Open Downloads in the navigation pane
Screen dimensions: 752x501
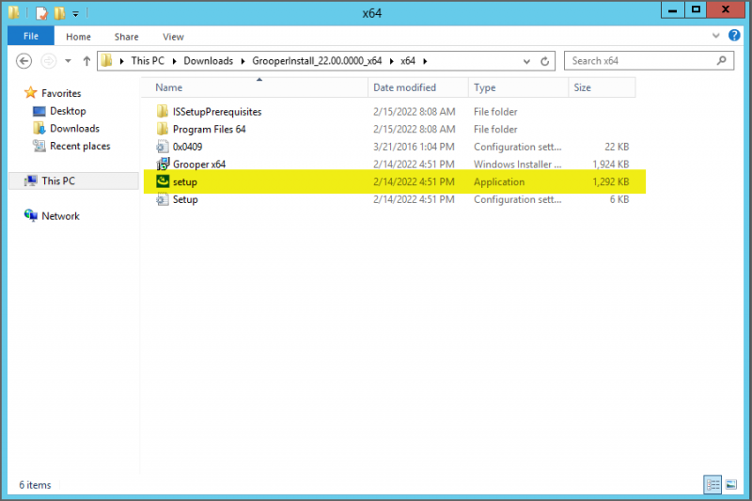pos(74,129)
